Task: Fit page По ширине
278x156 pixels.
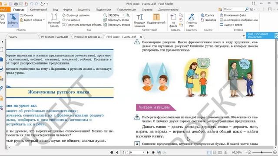Action: pyautogui.click(x=71, y=20)
